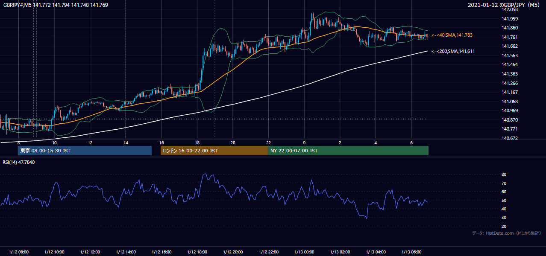Viewport: 546px width, 256px height.
Task: Click price level 141.662 on the axis
Action: pyautogui.click(x=510, y=46)
